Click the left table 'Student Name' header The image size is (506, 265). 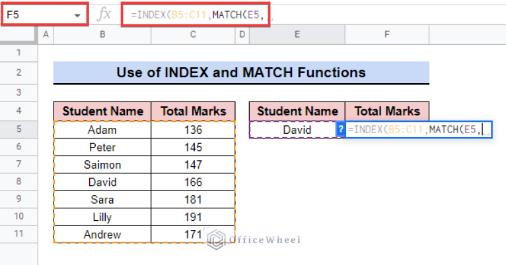[102, 111]
